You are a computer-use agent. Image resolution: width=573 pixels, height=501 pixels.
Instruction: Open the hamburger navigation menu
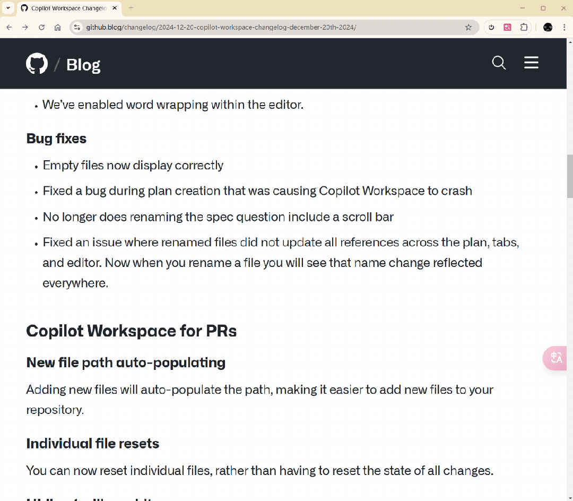(x=531, y=63)
